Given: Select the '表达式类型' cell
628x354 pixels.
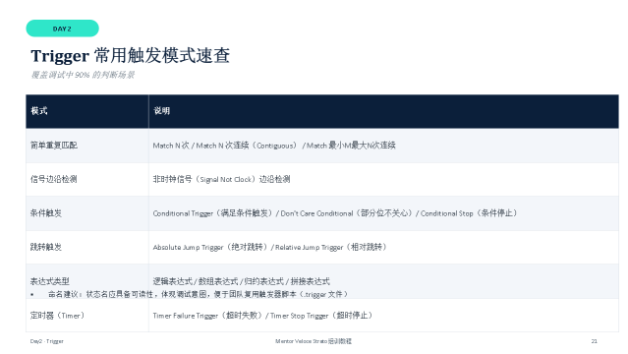Looking at the screenshot, I should (87, 281).
